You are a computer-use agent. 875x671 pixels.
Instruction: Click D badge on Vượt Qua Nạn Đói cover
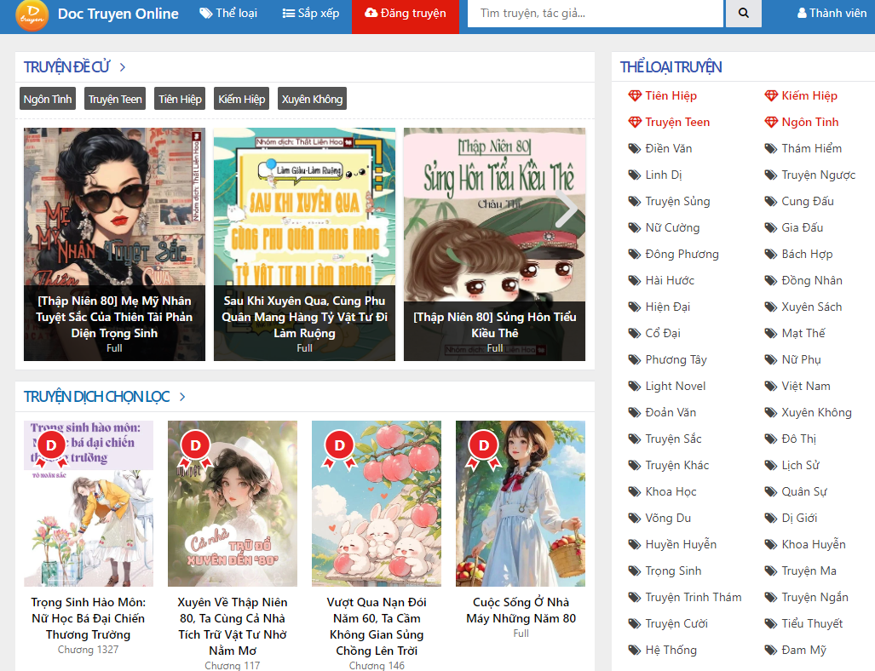(339, 449)
